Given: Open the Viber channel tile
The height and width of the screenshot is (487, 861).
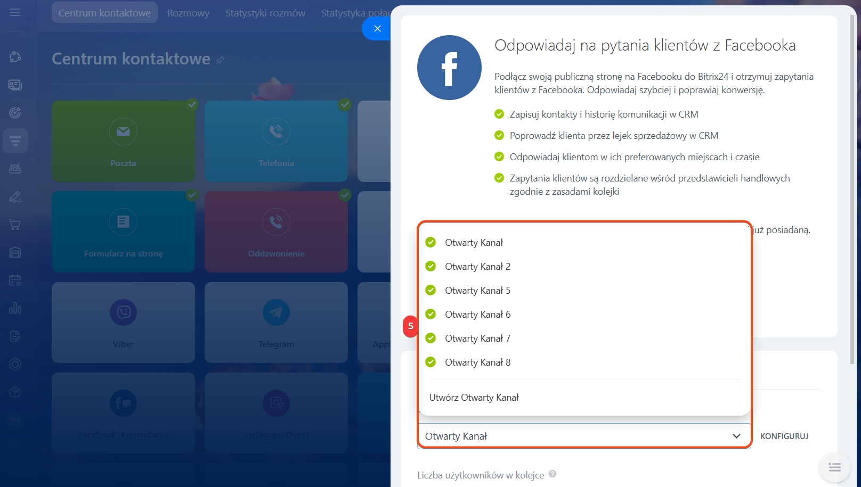Looking at the screenshot, I should 123,323.
